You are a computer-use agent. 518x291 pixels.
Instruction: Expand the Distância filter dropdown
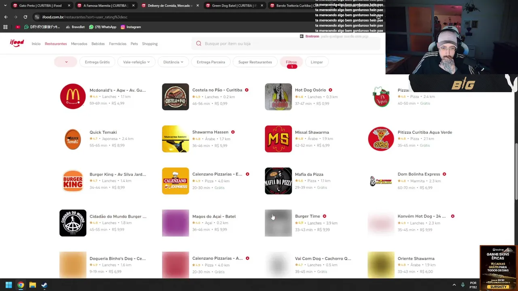pyautogui.click(x=173, y=62)
